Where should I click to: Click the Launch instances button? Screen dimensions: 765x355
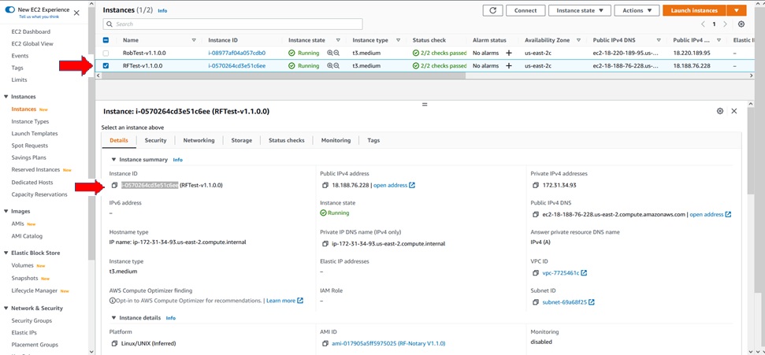tap(694, 10)
